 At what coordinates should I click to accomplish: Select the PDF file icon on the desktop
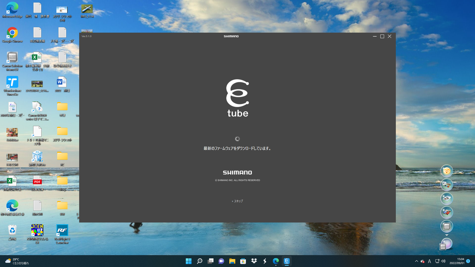(x=37, y=183)
